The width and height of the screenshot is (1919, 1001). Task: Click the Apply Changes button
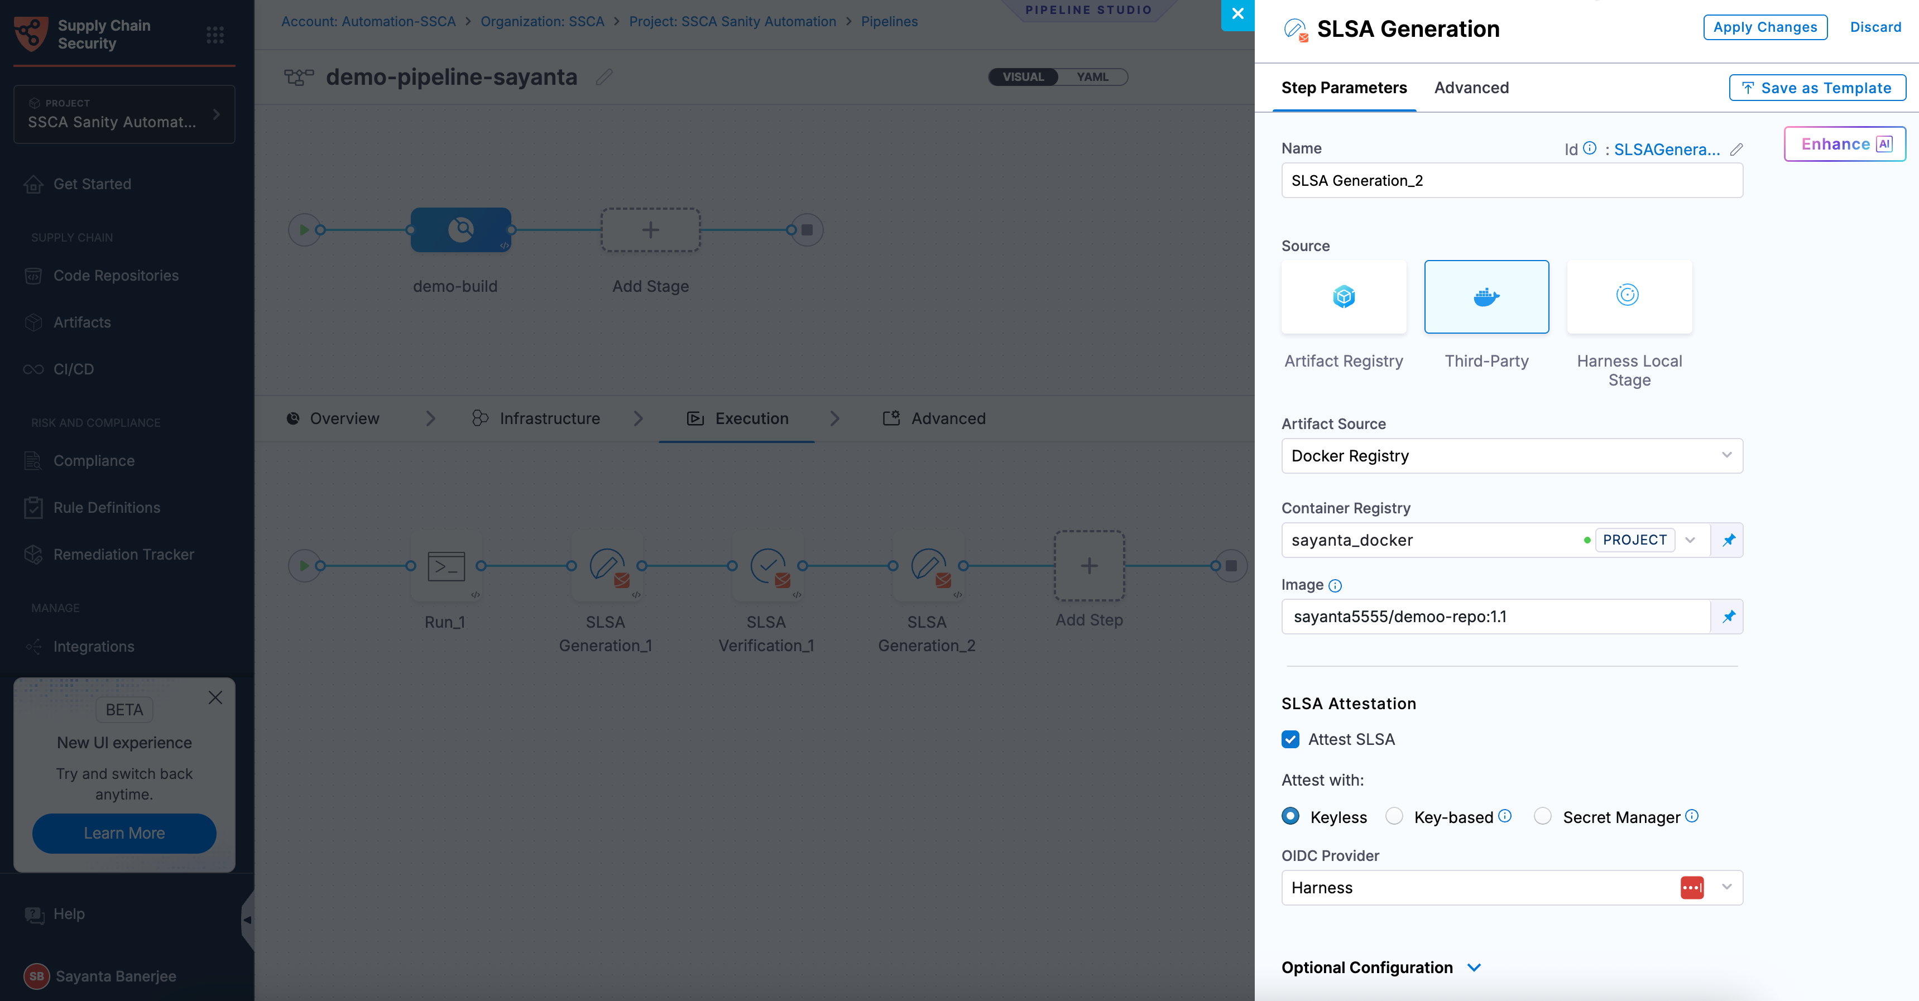pyautogui.click(x=1765, y=27)
